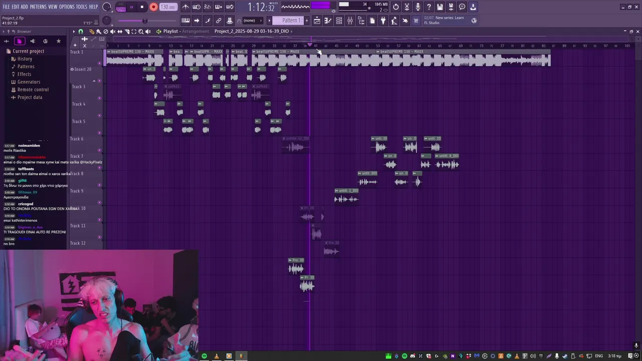642x361 pixels.
Task: Select the playlist paint brush tool
Action: point(99,32)
